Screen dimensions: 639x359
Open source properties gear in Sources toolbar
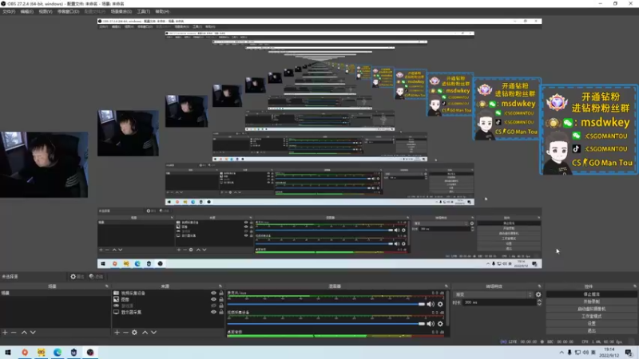(x=134, y=333)
